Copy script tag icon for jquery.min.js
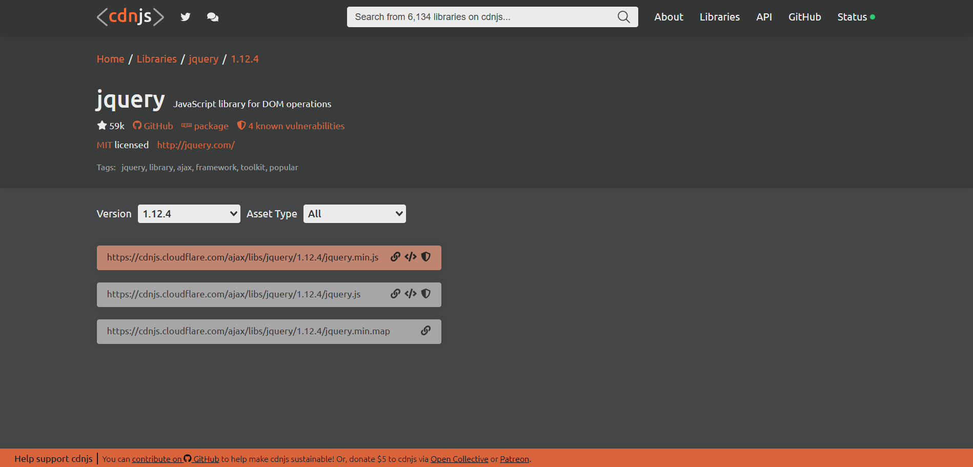The width and height of the screenshot is (973, 467). [x=411, y=257]
